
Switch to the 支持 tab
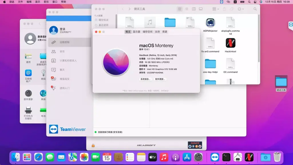(x=157, y=32)
